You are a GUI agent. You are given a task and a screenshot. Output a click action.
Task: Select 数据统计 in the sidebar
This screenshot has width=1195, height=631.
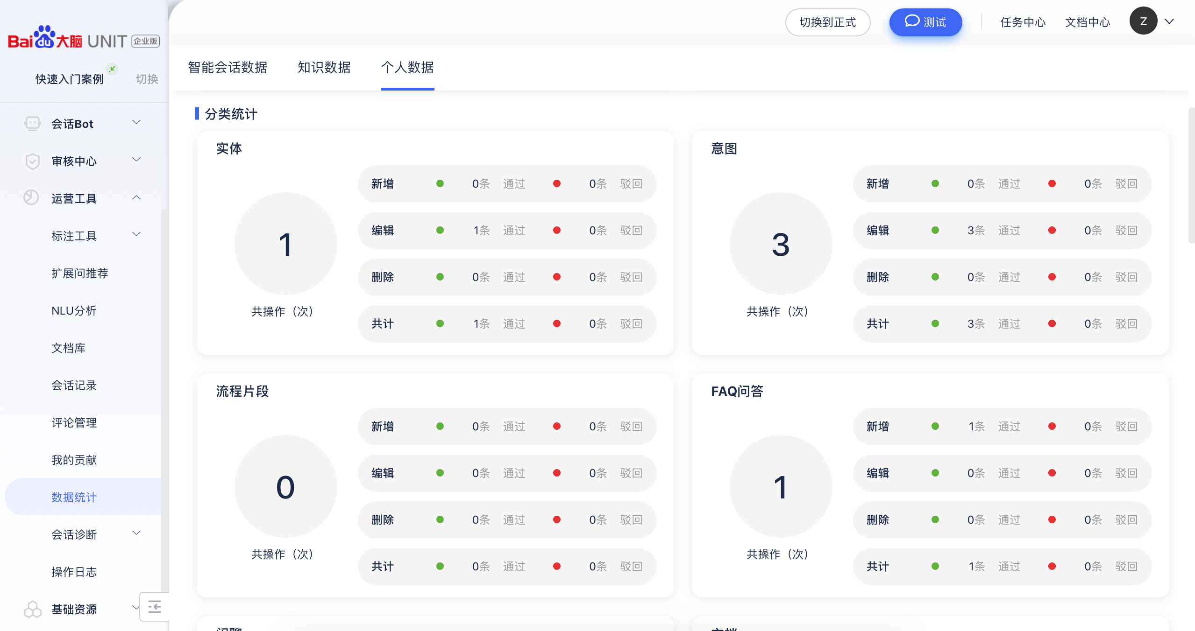(83, 497)
